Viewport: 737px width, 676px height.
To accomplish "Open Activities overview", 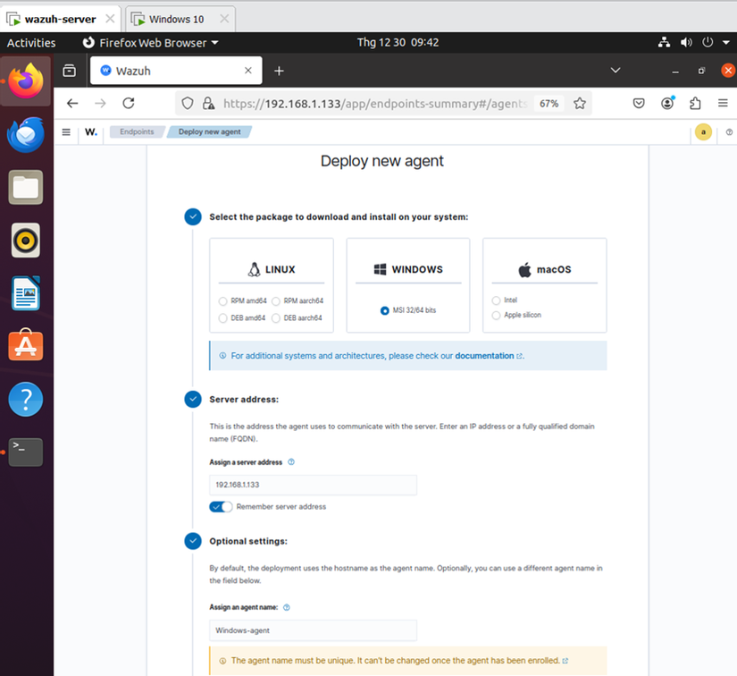I will point(31,43).
